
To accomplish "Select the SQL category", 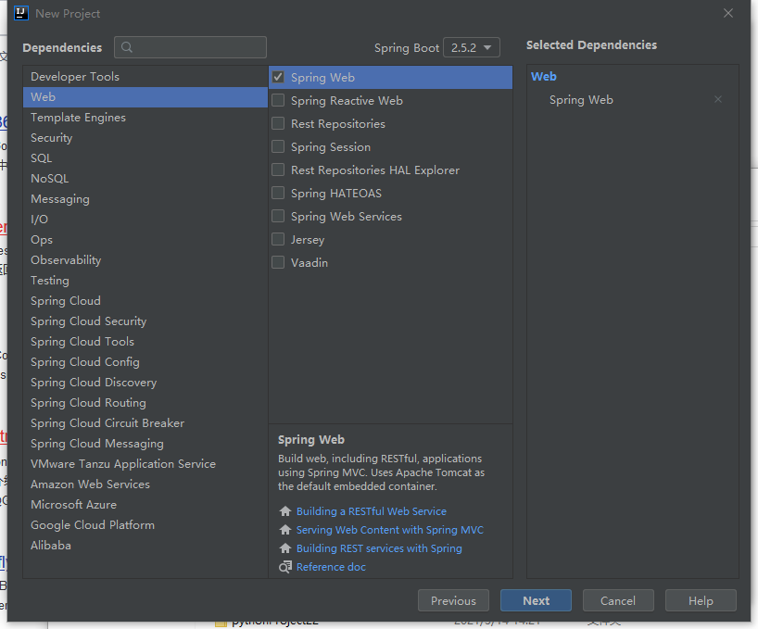I will coord(145,158).
